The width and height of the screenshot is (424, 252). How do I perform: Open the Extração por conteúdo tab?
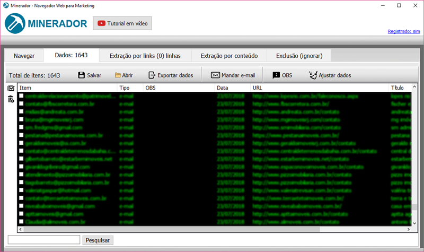pos(229,56)
